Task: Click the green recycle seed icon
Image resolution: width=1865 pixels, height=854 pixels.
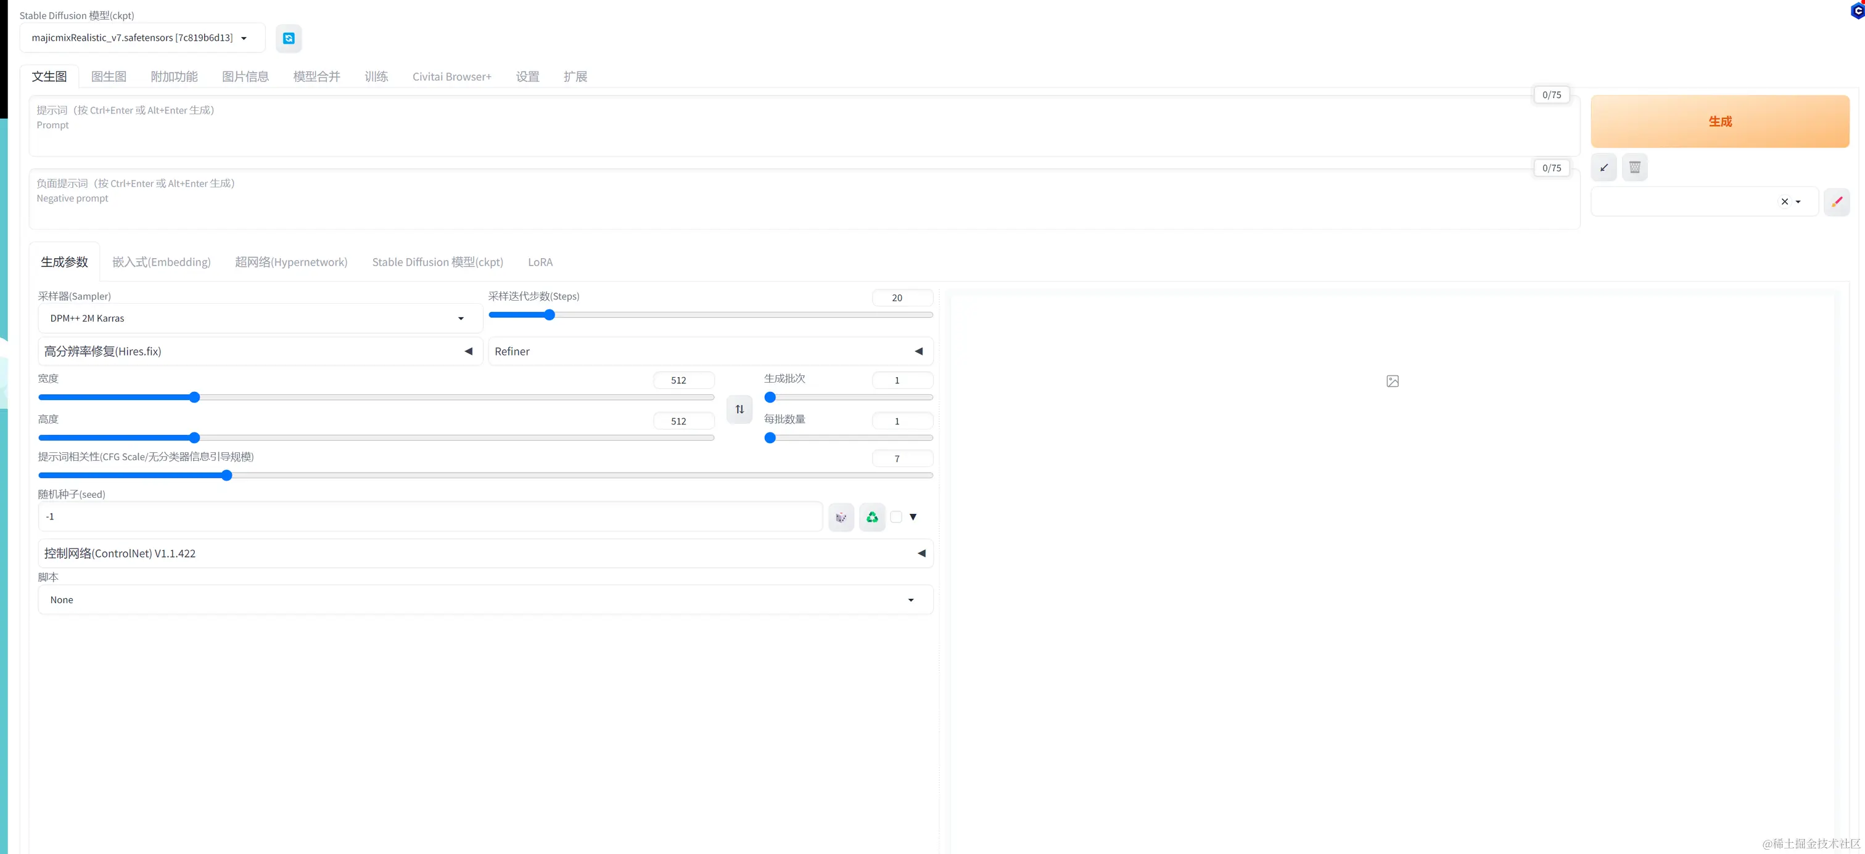Action: pos(871,517)
